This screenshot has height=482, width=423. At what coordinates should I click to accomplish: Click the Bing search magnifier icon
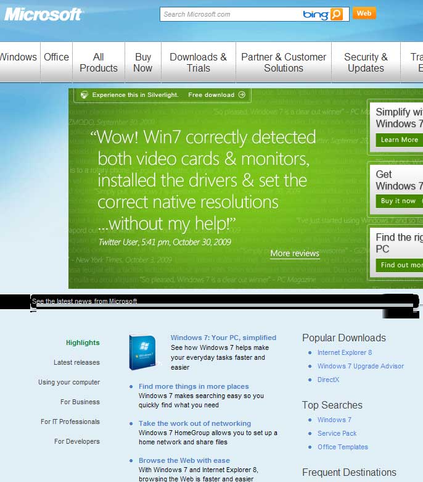[x=336, y=14]
